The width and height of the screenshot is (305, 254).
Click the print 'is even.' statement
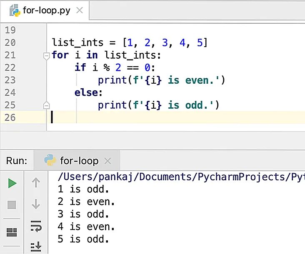click(x=161, y=80)
